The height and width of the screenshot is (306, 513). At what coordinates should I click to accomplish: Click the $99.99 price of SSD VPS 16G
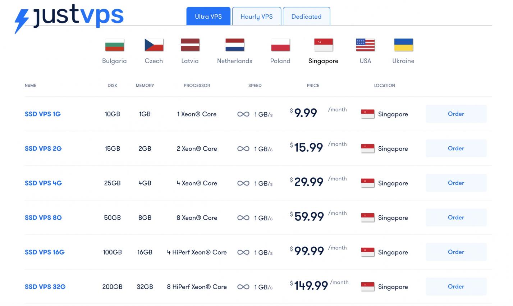(307, 251)
